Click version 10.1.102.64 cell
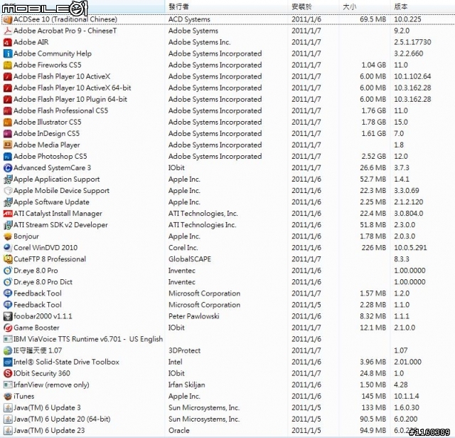This screenshot has height=438, width=455. pos(412,76)
